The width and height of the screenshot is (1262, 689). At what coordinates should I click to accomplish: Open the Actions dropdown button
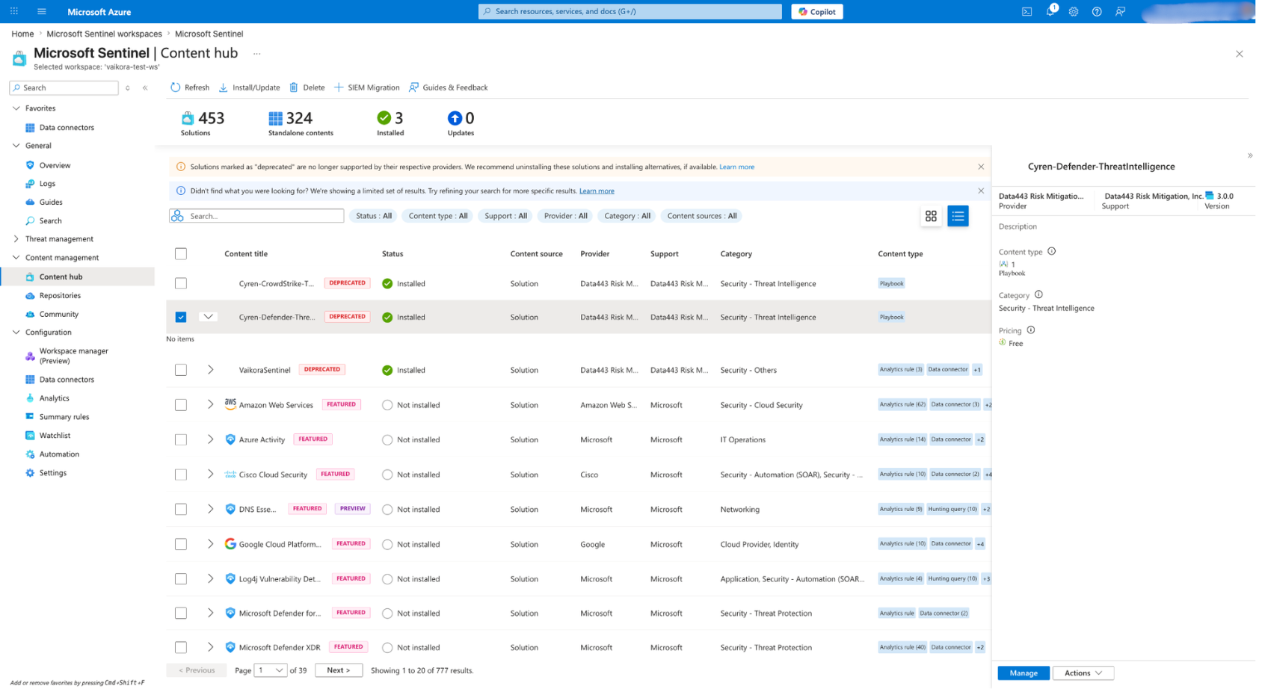point(1083,673)
